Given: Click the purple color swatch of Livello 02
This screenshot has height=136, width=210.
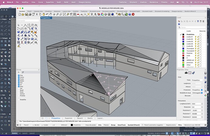Looking at the screenshot, I should click(x=183, y=39).
